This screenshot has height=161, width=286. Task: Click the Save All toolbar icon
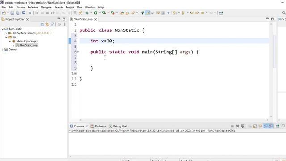tap(17, 13)
